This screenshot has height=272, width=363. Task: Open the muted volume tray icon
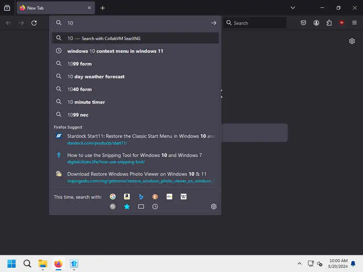(320, 263)
